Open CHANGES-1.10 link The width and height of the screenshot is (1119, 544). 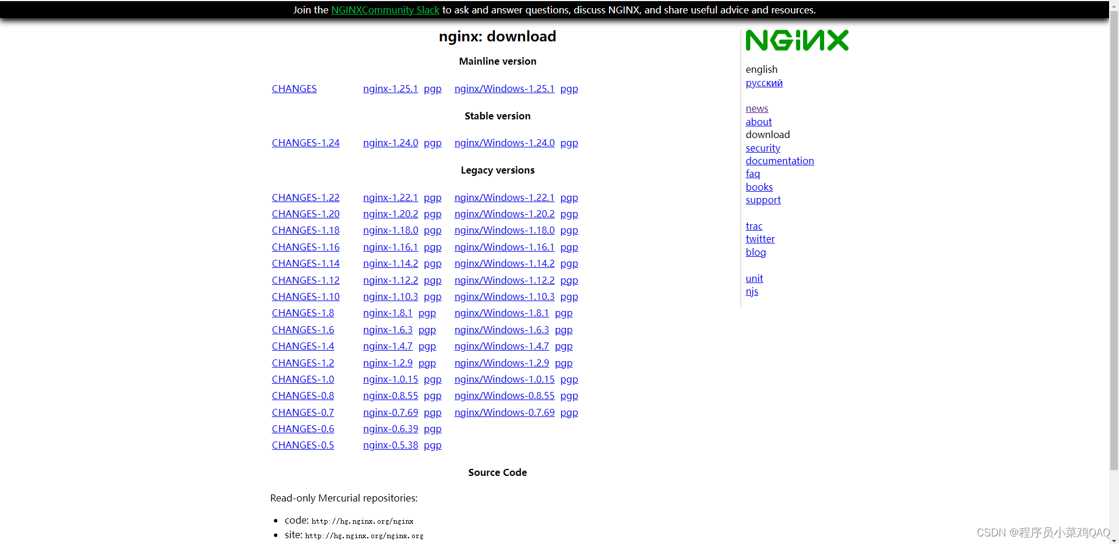point(305,296)
